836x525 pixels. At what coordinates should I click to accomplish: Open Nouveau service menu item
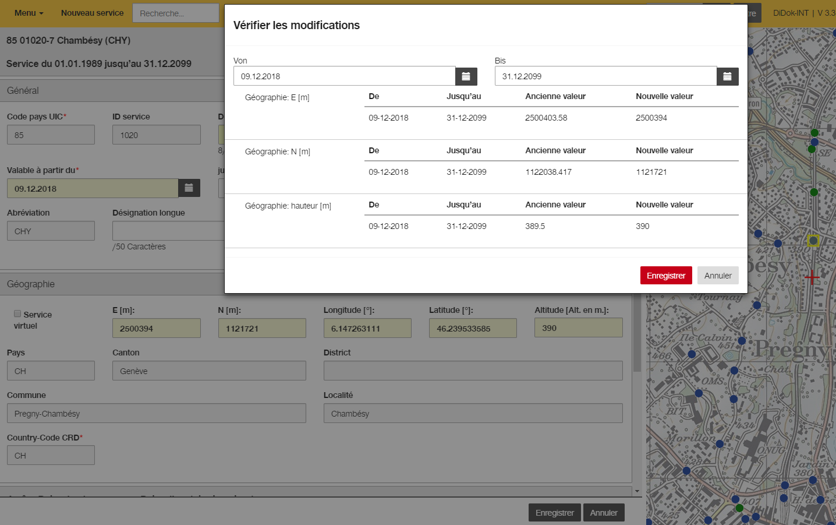point(92,13)
